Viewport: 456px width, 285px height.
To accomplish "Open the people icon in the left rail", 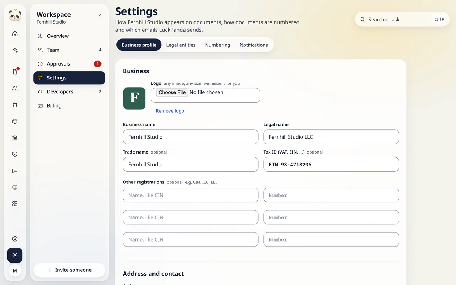I will [x=15, y=88].
